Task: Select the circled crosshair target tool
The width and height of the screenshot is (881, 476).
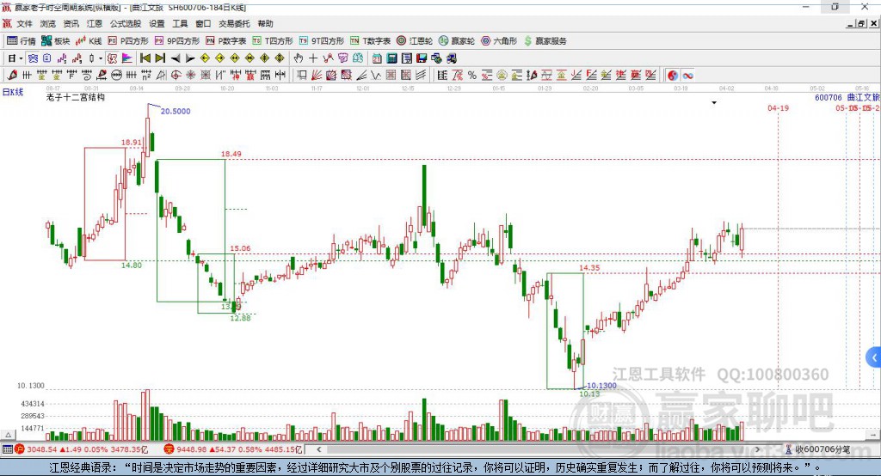Action: pos(176,76)
